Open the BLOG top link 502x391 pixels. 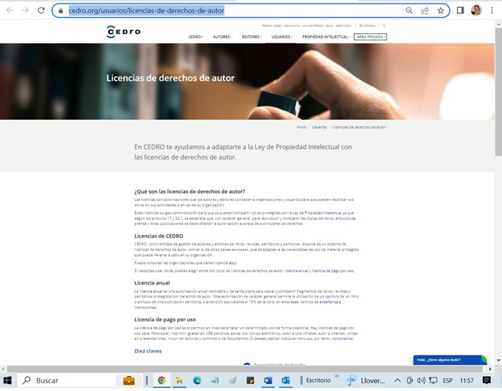pyautogui.click(x=330, y=26)
